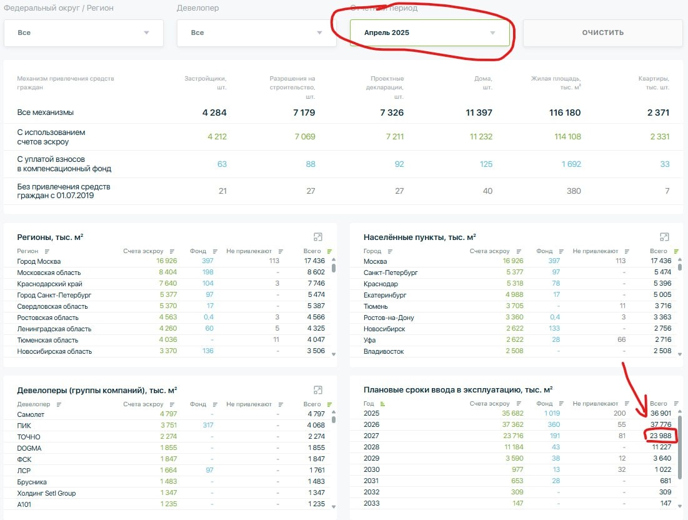The height and width of the screenshot is (520, 688).
Task: Select С использованием счетов эскроу row
Action: pyautogui.click(x=343, y=137)
